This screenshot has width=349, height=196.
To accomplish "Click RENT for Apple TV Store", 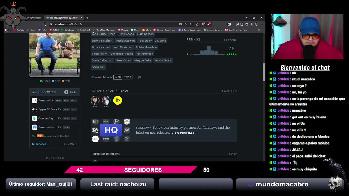I will [x=67, y=109].
